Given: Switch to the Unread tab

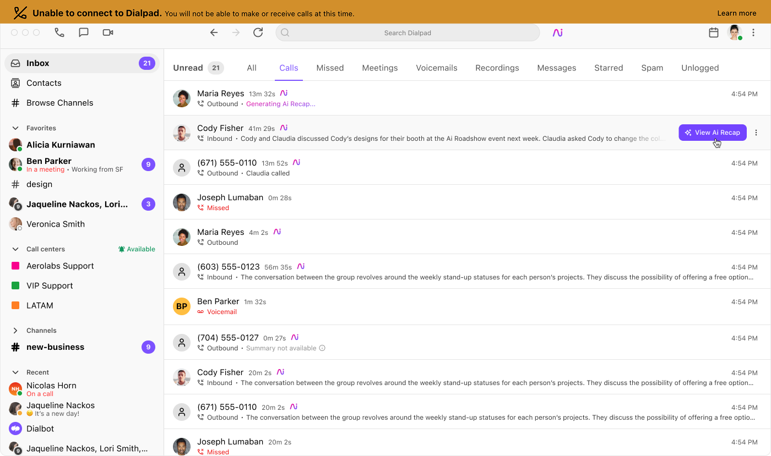Looking at the screenshot, I should pos(198,68).
